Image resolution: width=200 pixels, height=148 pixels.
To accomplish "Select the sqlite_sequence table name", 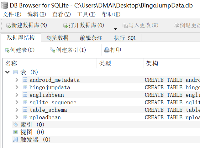I will [x=53, y=102].
